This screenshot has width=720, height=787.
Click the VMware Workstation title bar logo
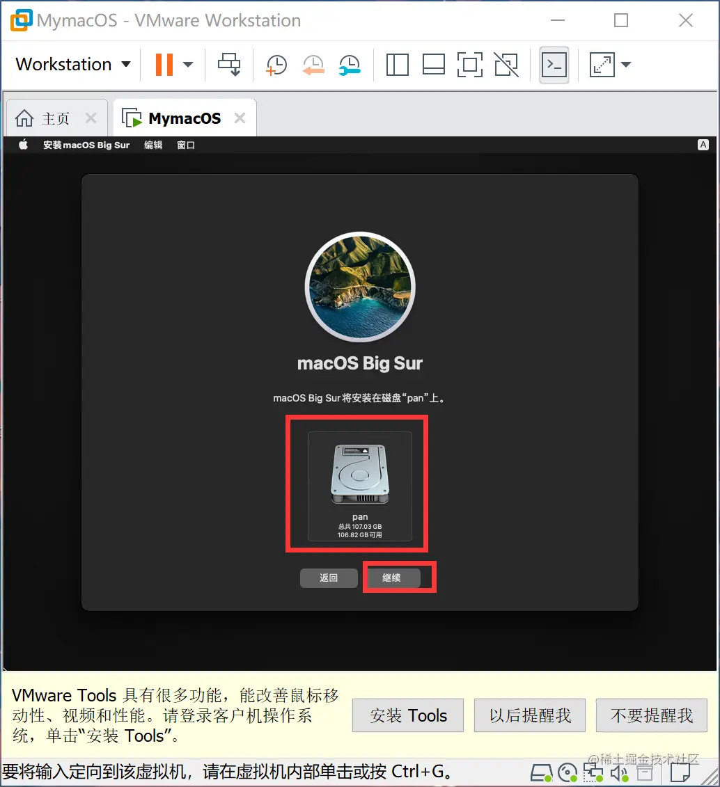pyautogui.click(x=21, y=20)
